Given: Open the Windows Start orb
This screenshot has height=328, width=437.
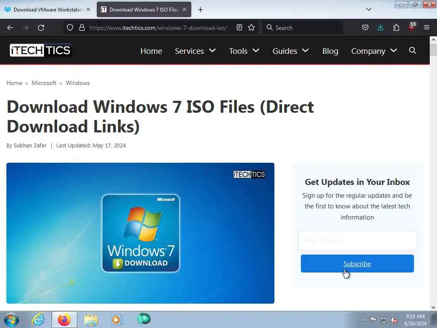Looking at the screenshot, I should click(12, 319).
